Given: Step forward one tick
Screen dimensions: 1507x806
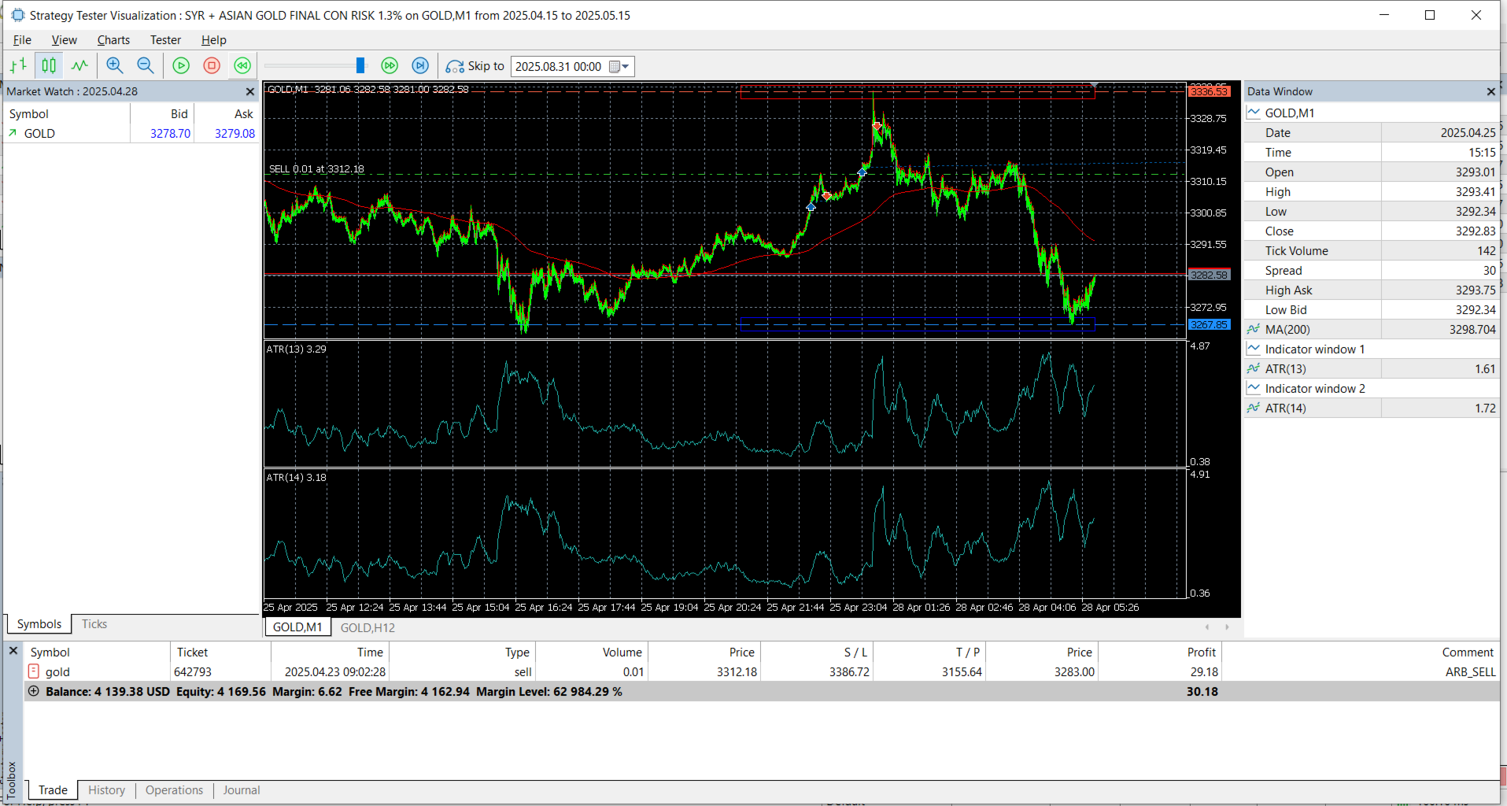Looking at the screenshot, I should tap(421, 66).
